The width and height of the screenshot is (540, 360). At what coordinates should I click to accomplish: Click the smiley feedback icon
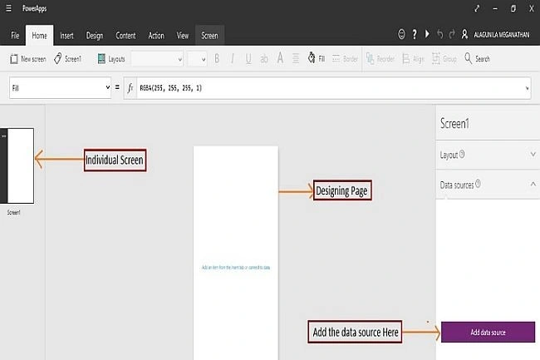[401, 34]
